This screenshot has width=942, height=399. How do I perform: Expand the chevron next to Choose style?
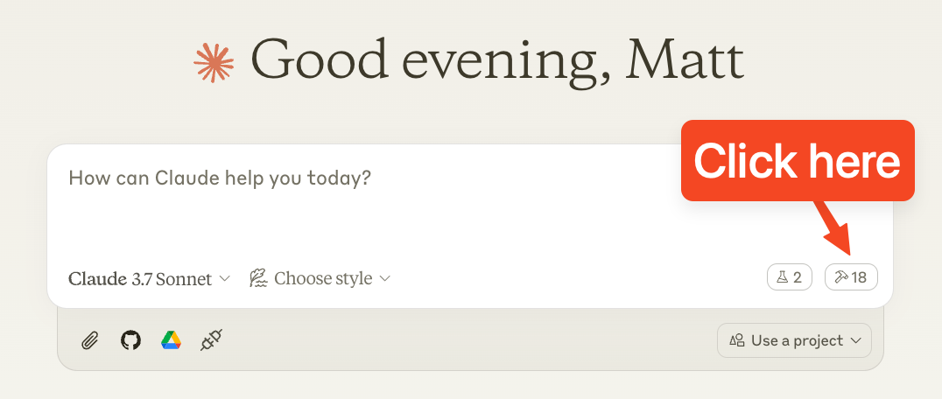pyautogui.click(x=384, y=279)
